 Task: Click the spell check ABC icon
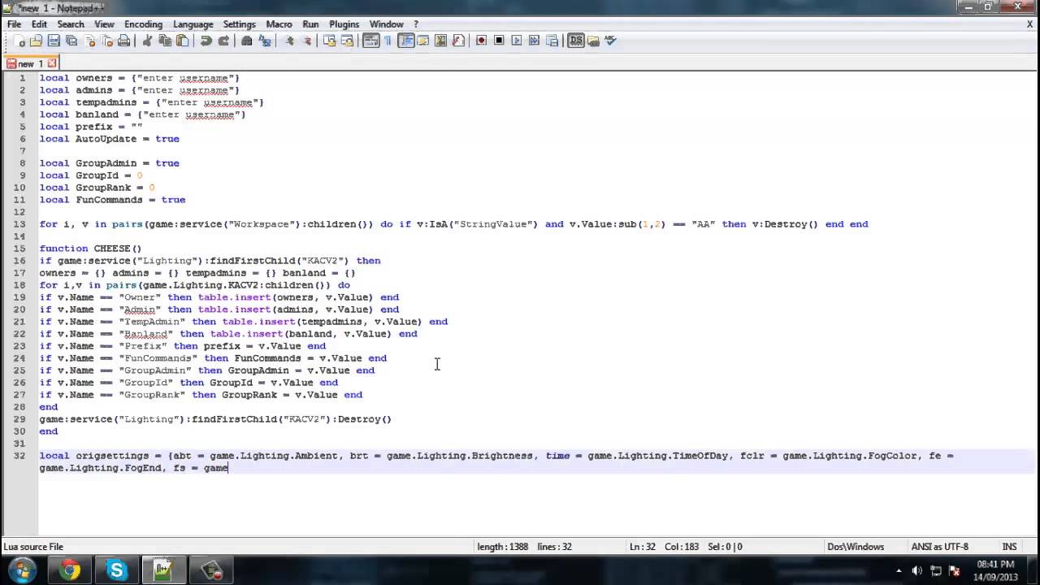click(610, 41)
